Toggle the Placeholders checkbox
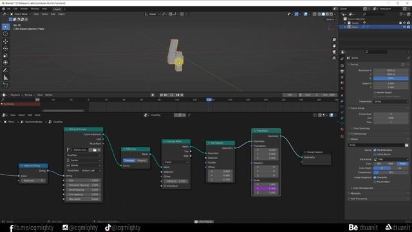This screenshot has width=412, height=232. (x=375, y=182)
